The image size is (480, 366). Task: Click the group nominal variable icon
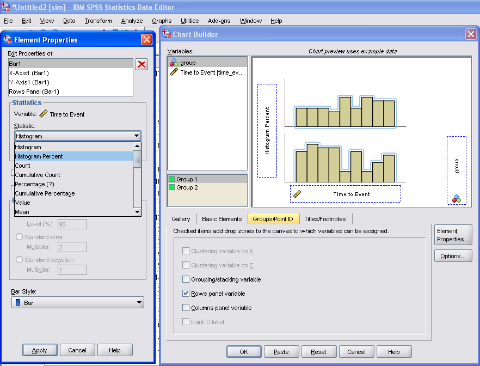(x=174, y=63)
